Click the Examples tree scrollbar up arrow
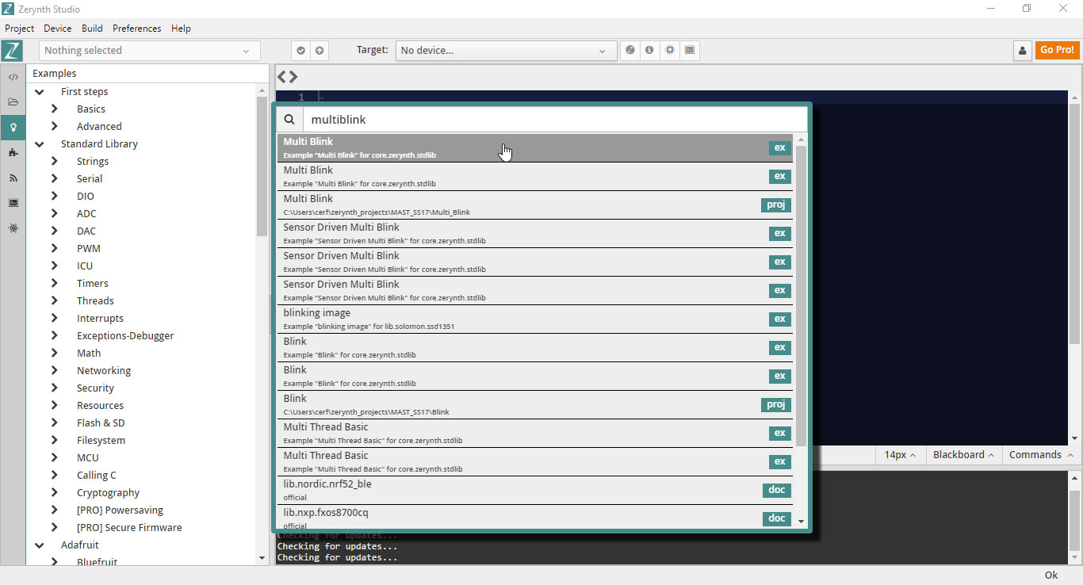The image size is (1083, 585). click(x=262, y=91)
